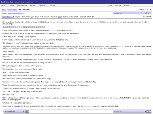Click the Go button beside Submit Review

click(x=27, y=111)
